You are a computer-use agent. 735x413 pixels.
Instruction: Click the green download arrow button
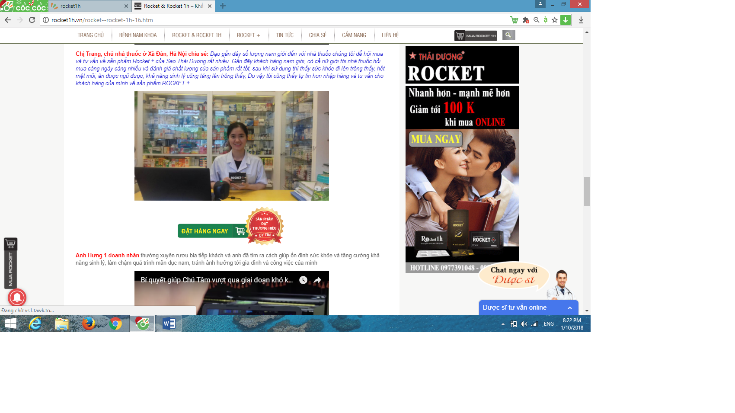566,20
